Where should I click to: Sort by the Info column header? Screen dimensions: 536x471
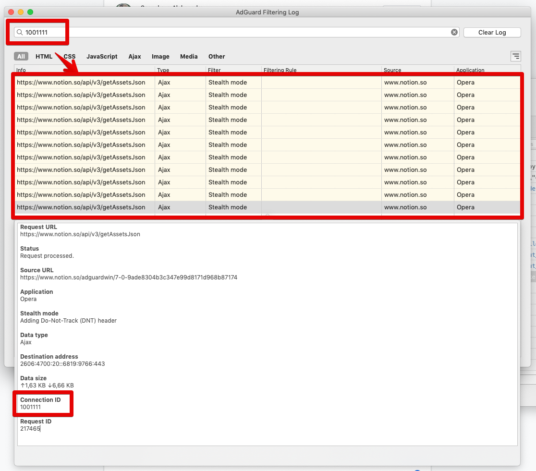(x=84, y=70)
